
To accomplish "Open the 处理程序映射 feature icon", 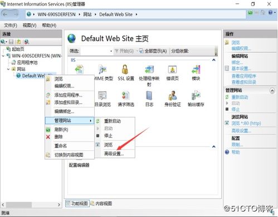I will click(x=149, y=69).
